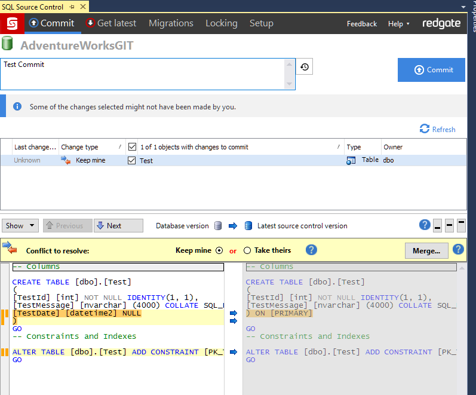Uncheck the Test object checkbox
Screen dimensions: 476x395
tap(132, 160)
